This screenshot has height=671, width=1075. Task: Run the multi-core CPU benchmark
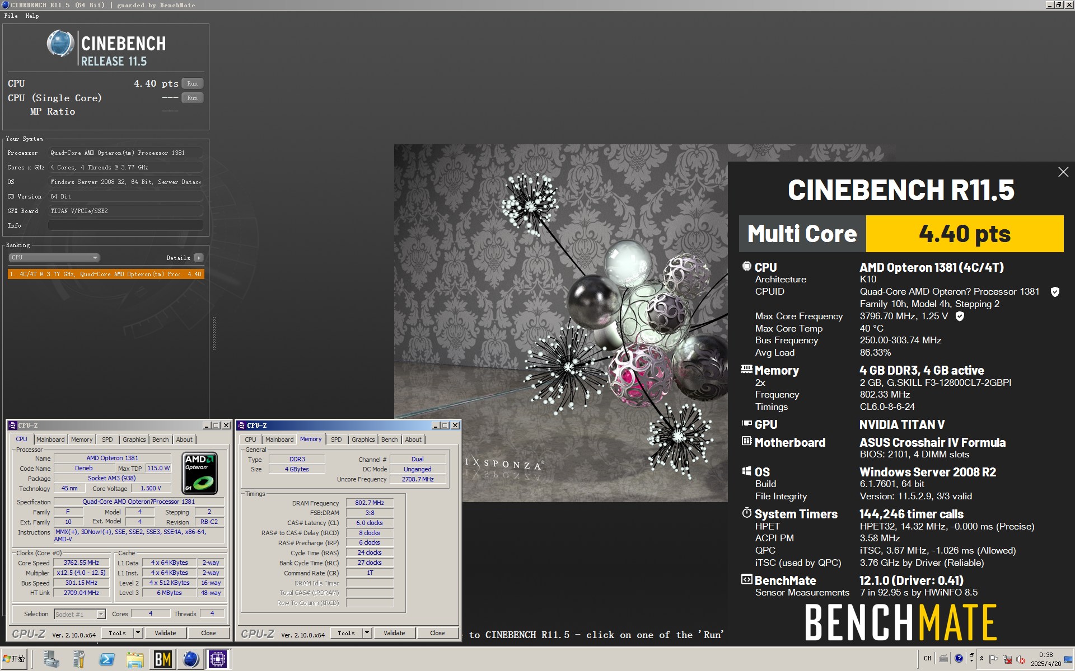[192, 83]
